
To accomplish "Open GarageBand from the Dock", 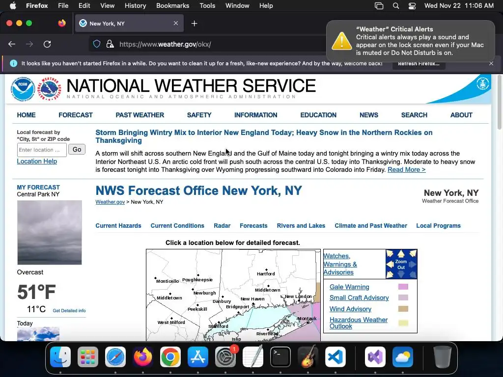I will pos(308,357).
